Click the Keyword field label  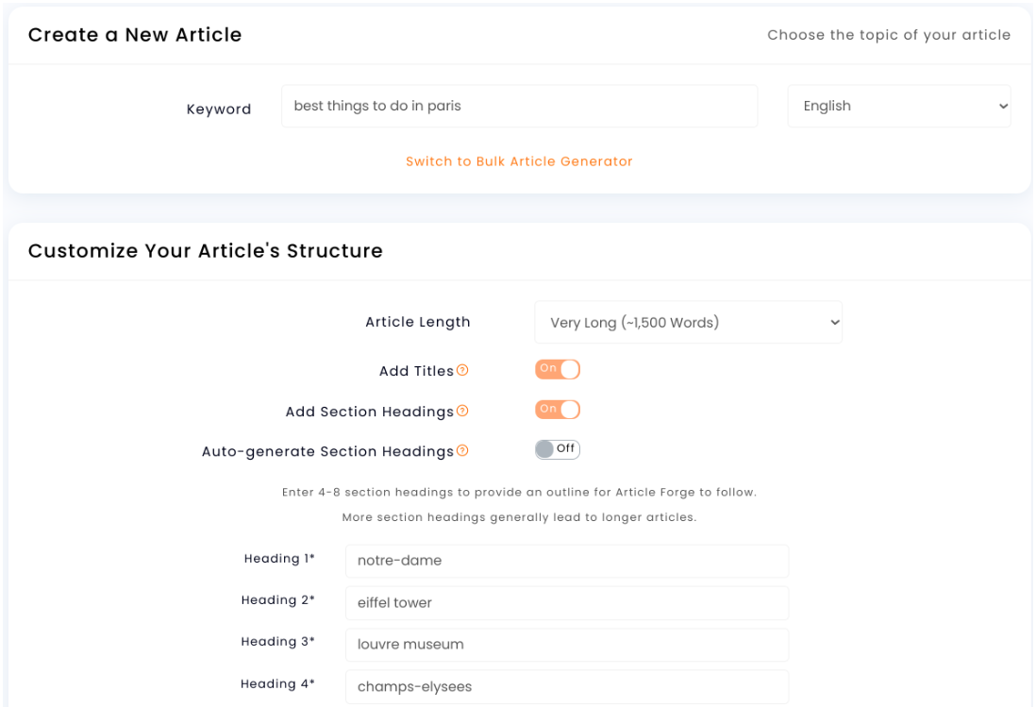tap(219, 109)
